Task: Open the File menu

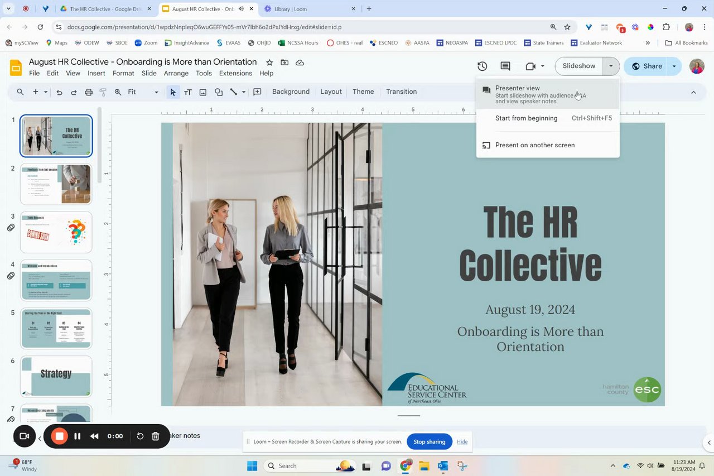Action: coord(34,73)
